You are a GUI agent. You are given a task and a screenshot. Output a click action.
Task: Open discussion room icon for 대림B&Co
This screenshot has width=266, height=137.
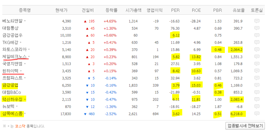coord(257,92)
